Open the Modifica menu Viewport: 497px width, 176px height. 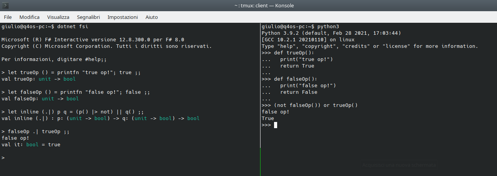coord(29,17)
